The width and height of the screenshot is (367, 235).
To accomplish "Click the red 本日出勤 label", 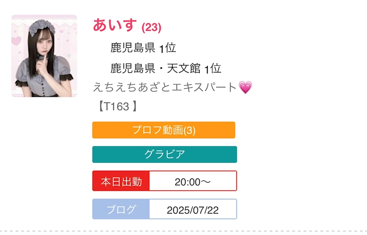I will (x=121, y=181).
